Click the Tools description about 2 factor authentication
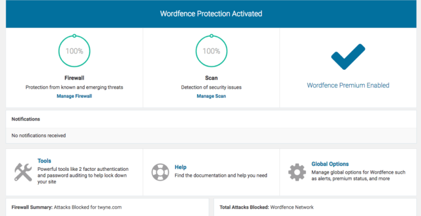The width and height of the screenshot is (421, 216). 83,175
